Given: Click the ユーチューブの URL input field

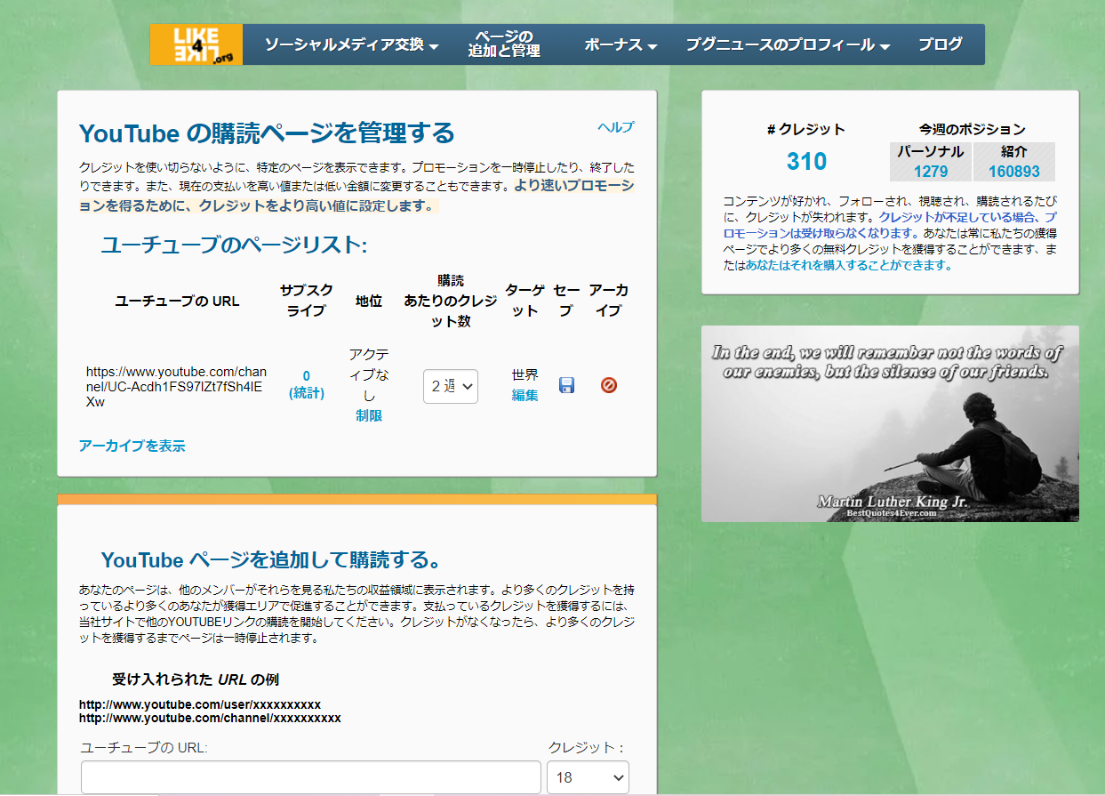Looking at the screenshot, I should pyautogui.click(x=311, y=777).
